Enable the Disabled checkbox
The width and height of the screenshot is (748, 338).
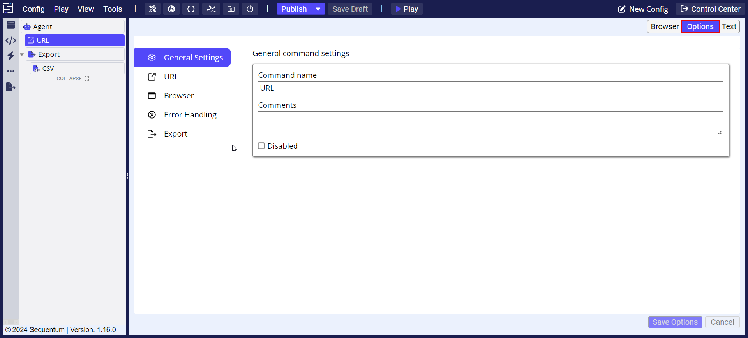(x=261, y=146)
